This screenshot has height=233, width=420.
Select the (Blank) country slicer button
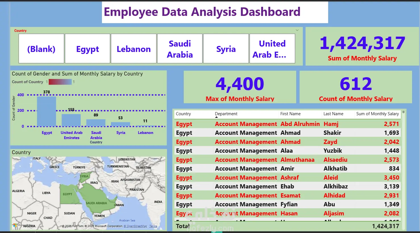tap(41, 49)
